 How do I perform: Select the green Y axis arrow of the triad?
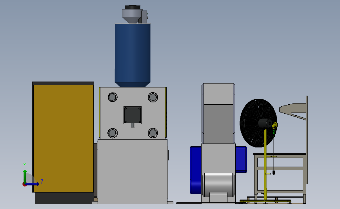click(x=25, y=176)
